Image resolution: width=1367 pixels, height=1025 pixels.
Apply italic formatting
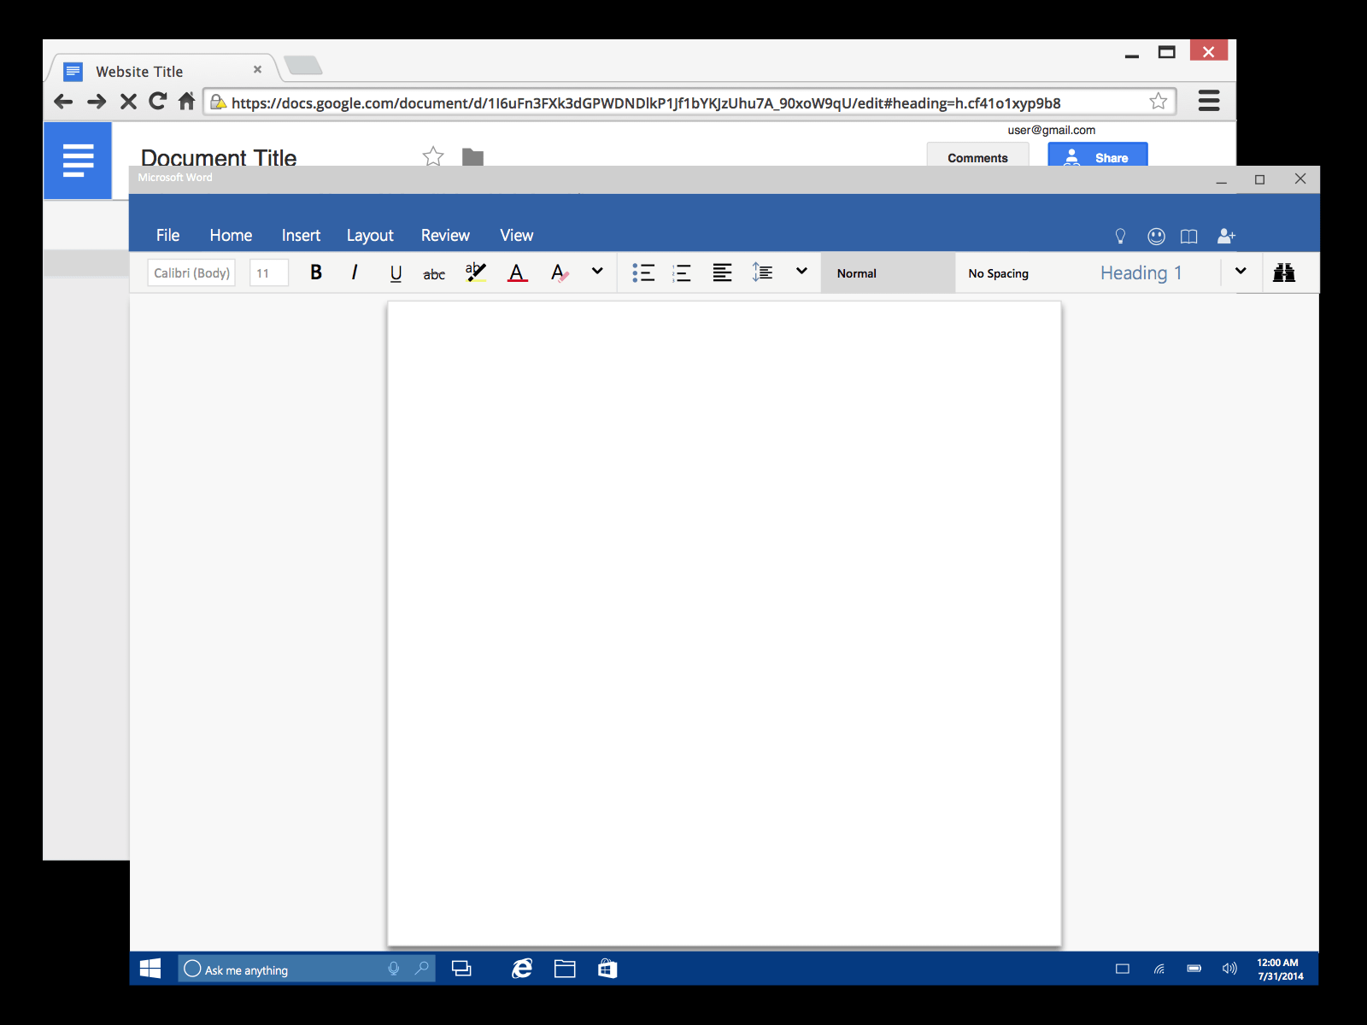[x=355, y=272]
